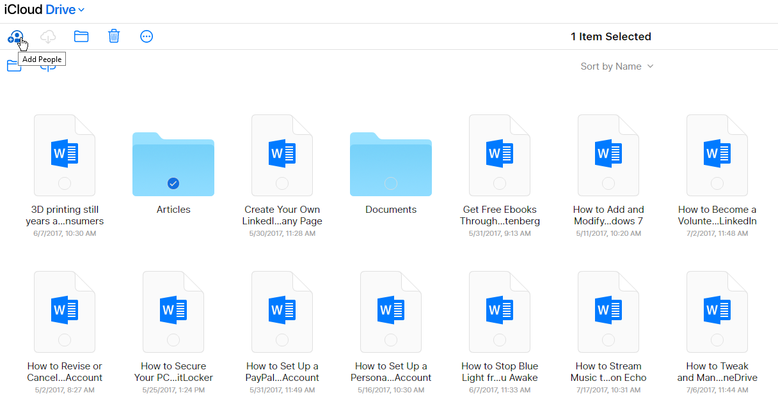This screenshot has height=402, width=778.
Task: Click the Add People icon
Action: (15, 36)
